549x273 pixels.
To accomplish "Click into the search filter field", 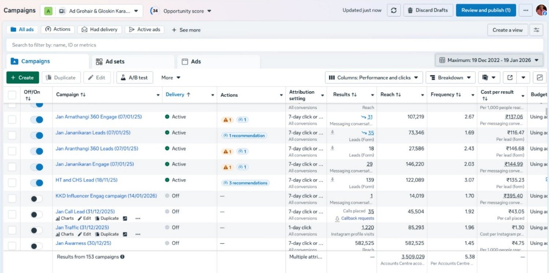I will coord(274,45).
